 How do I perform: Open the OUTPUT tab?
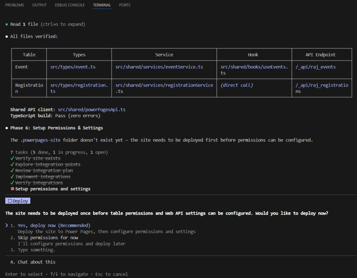pyautogui.click(x=39, y=5)
